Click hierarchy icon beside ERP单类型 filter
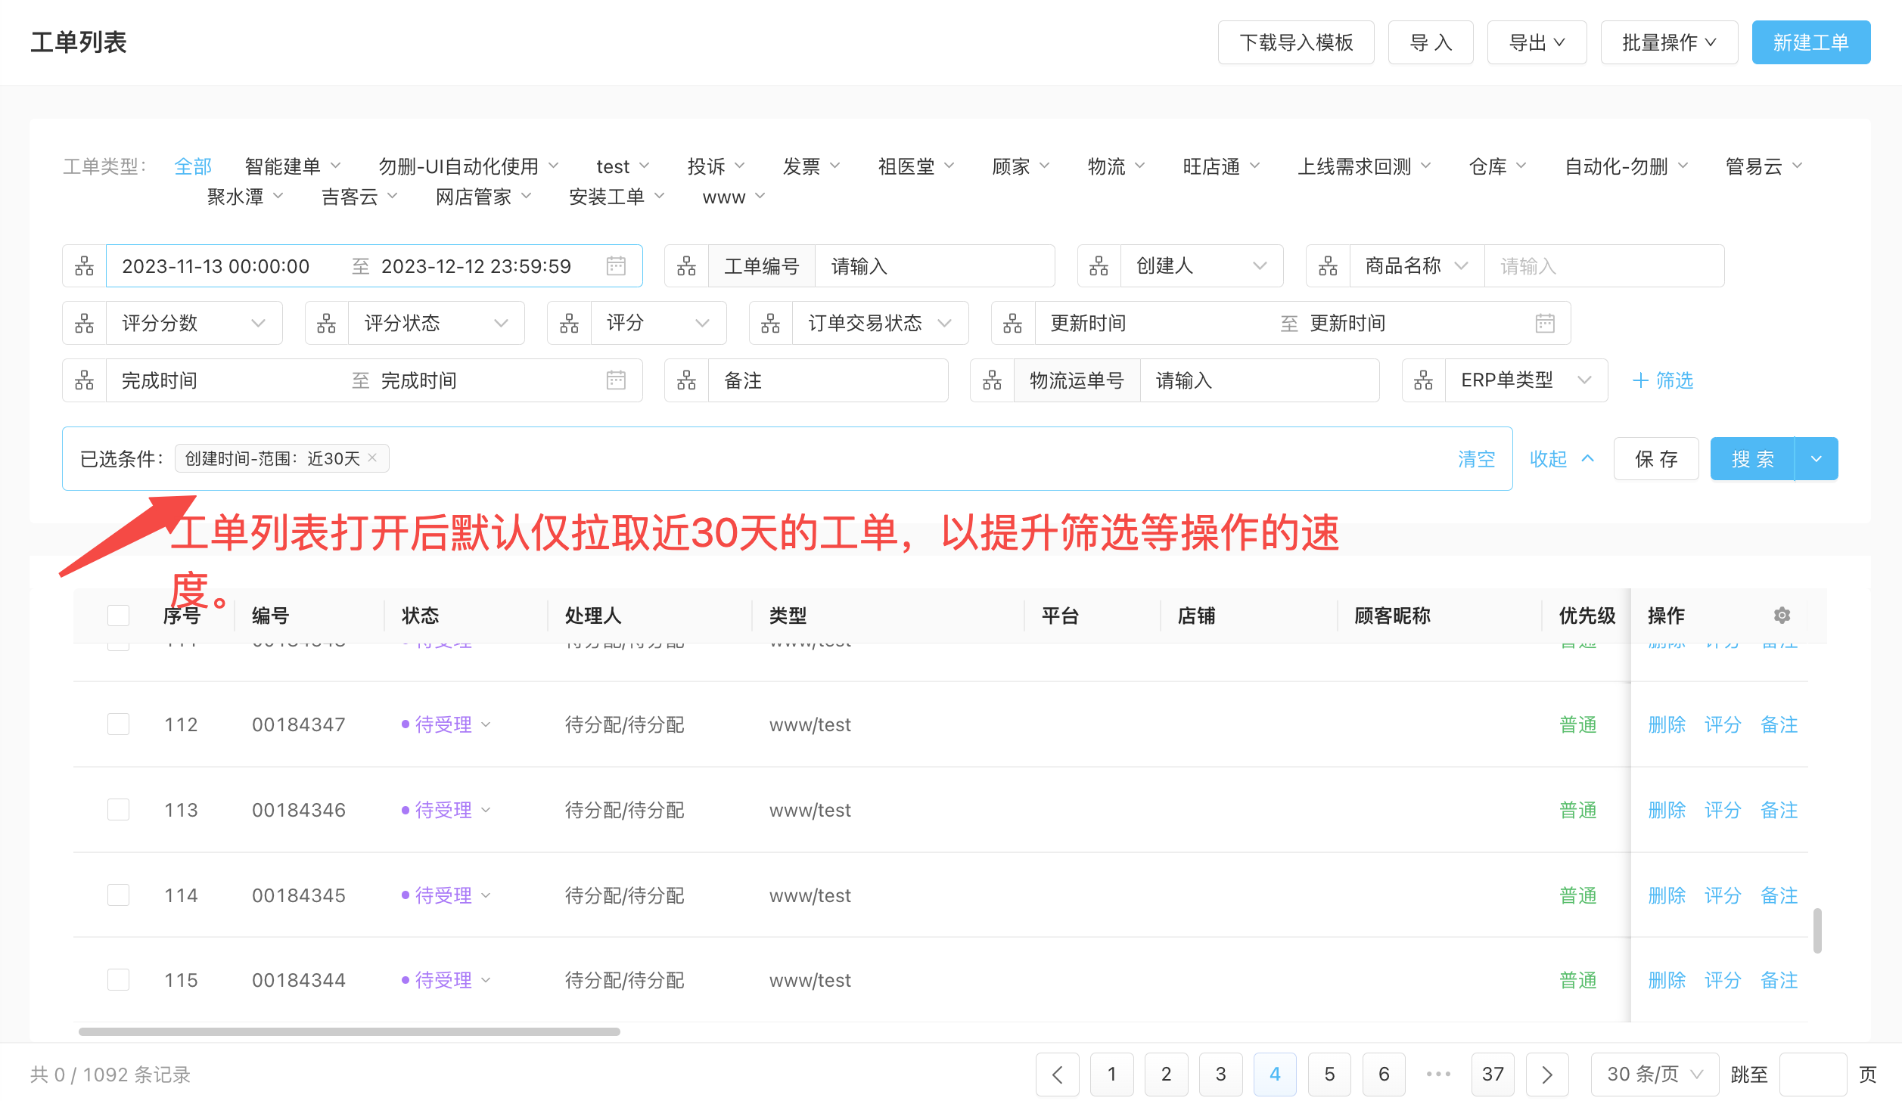This screenshot has height=1101, width=1902. 1423,380
